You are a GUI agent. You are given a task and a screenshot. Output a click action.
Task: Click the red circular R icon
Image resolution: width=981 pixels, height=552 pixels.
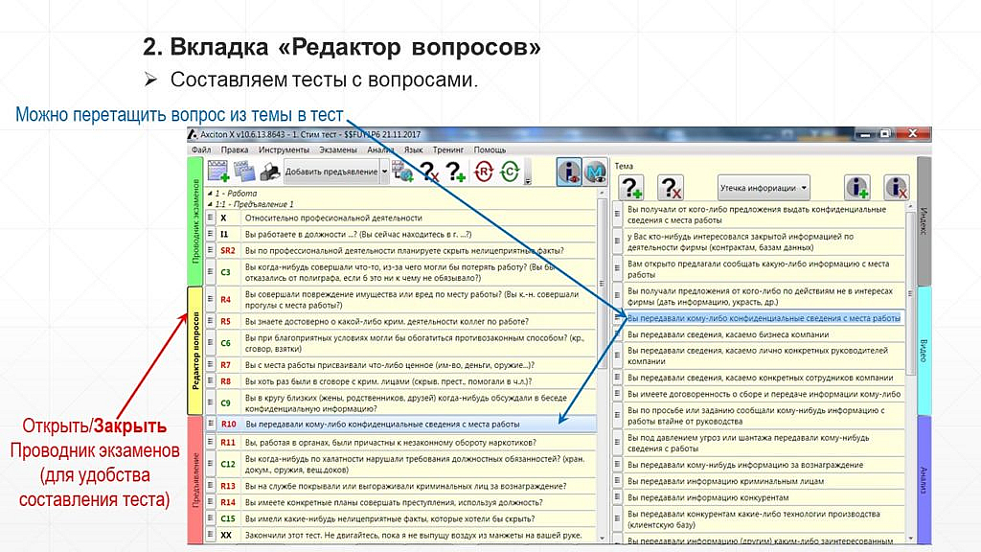click(x=483, y=172)
